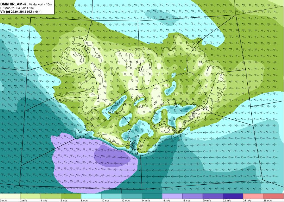Image resolution: width=284 pixels, height=202 pixels.
Task: Select the '10 m/s' legend label
Action: pyautogui.click(x=105, y=200)
